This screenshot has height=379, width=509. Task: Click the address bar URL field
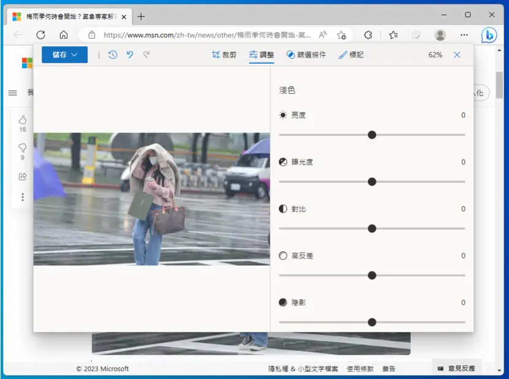207,35
